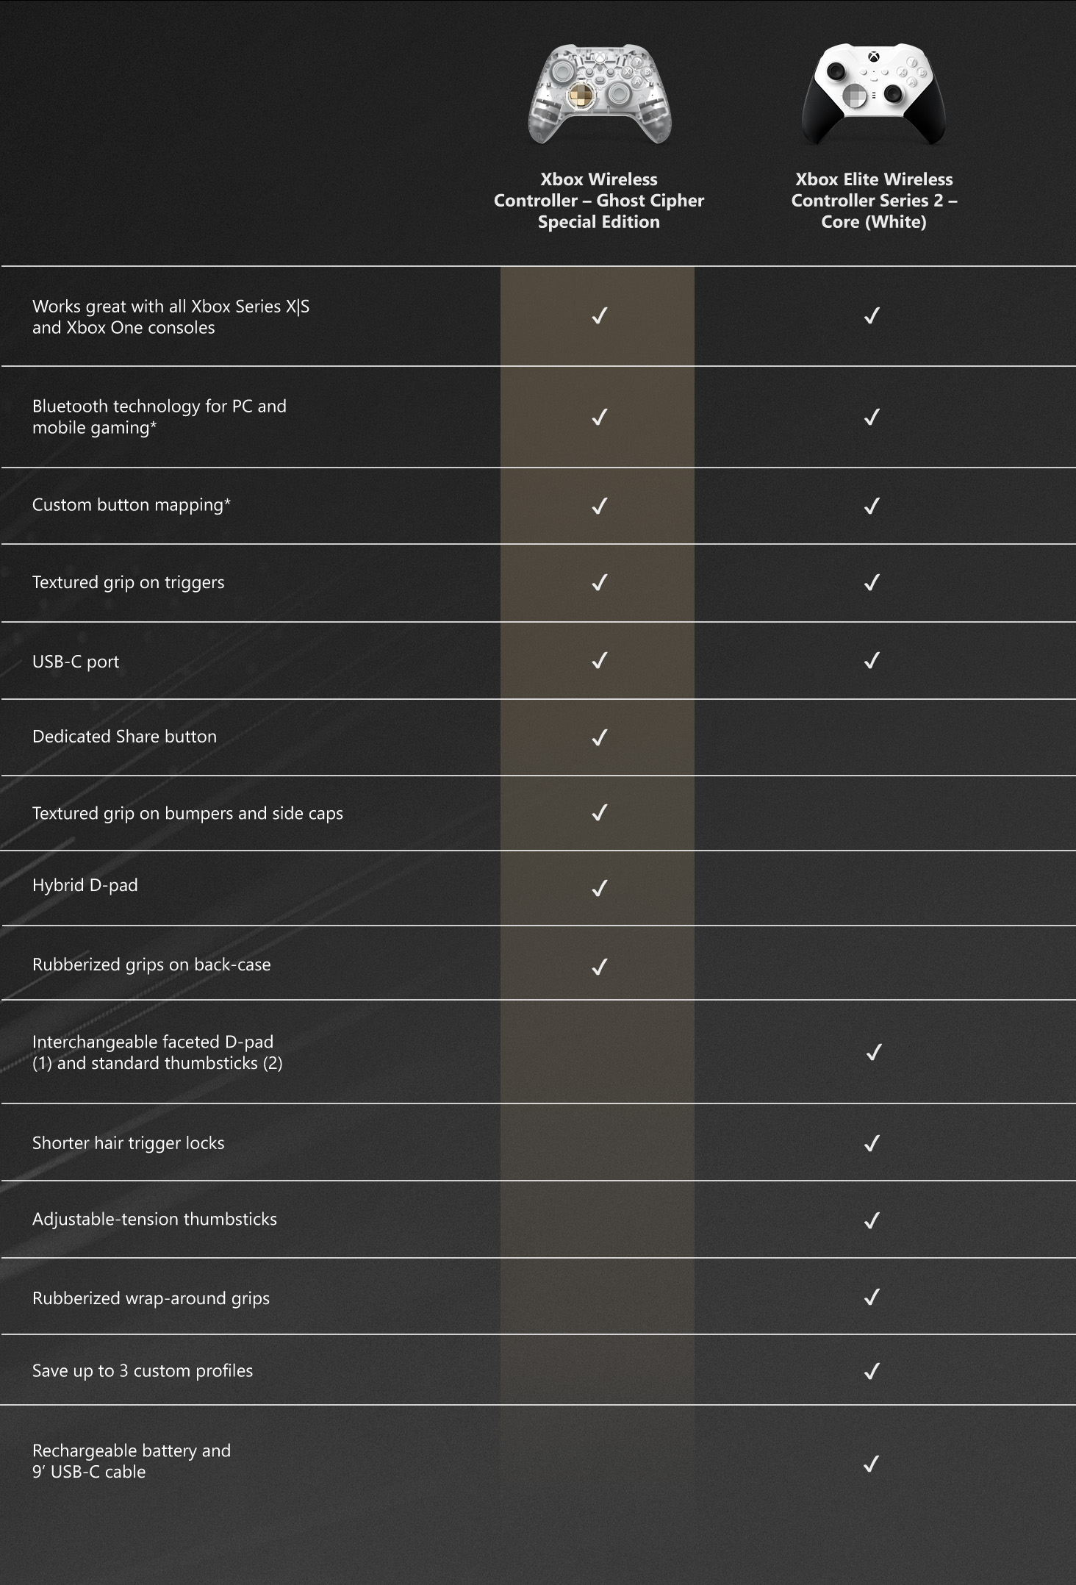
Task: Click Elite checkmark for Custom button mapping
Action: coord(872,506)
